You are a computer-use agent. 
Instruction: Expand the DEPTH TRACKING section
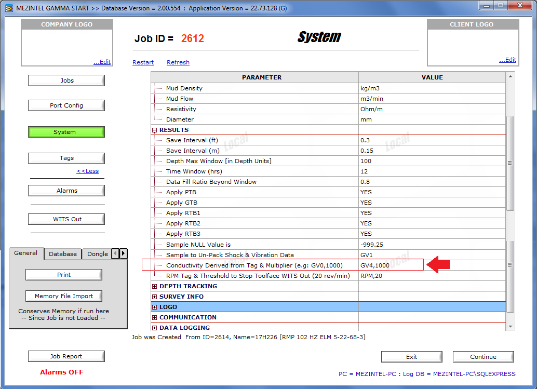pos(154,286)
